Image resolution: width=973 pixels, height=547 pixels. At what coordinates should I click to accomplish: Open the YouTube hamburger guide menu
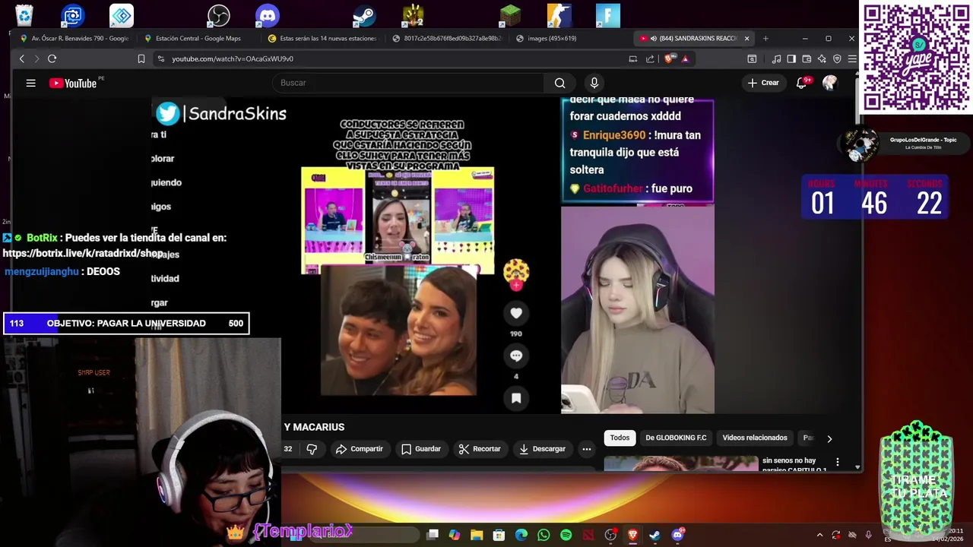coord(30,83)
